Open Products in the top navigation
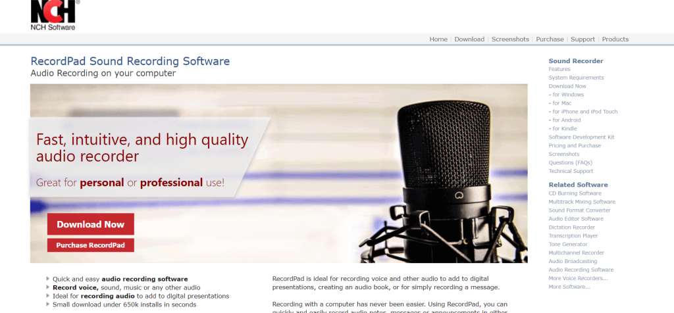The image size is (674, 313). pyautogui.click(x=615, y=39)
